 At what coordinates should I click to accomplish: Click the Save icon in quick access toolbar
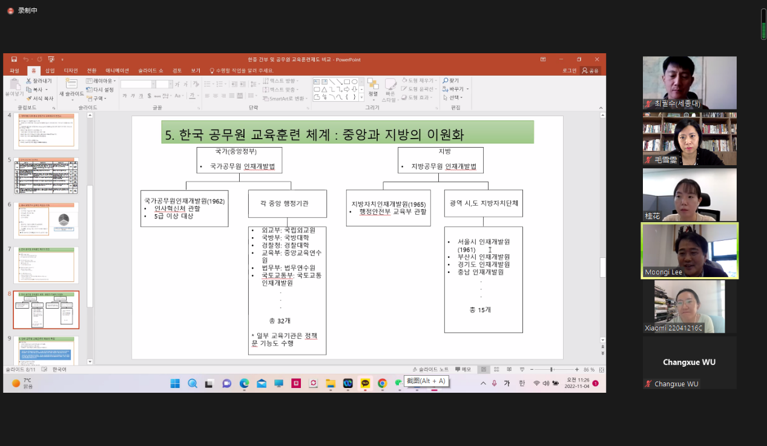pyautogui.click(x=14, y=59)
